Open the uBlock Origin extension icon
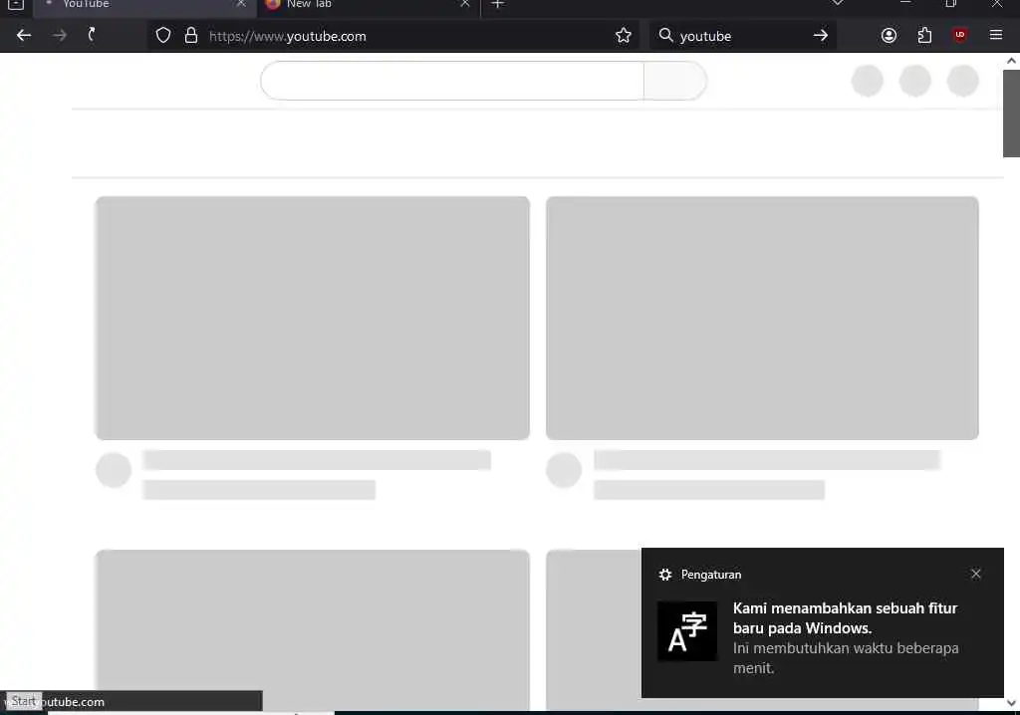 click(959, 35)
